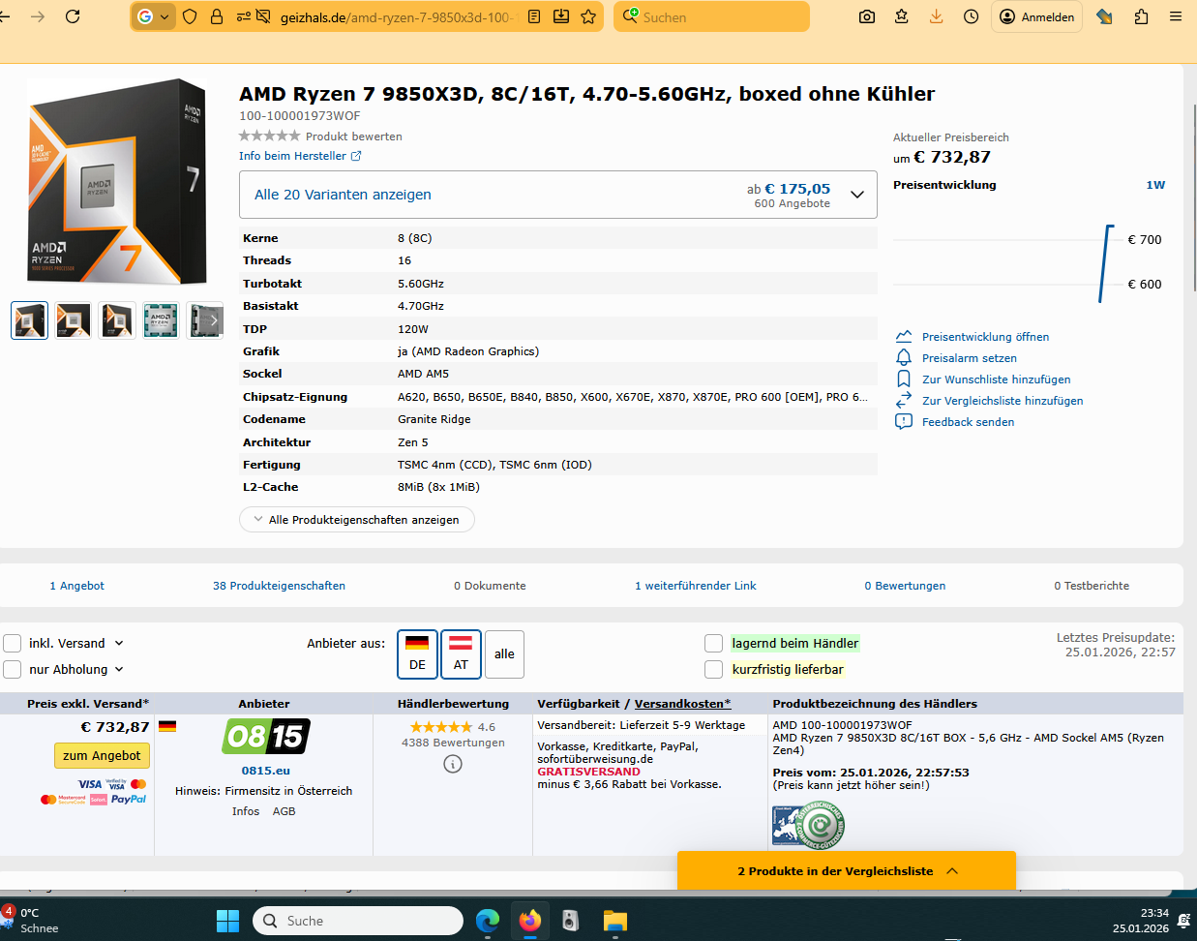Click the large Ryzen 7 box product image
Viewport: 1197px width, 941px height.
tap(116, 182)
